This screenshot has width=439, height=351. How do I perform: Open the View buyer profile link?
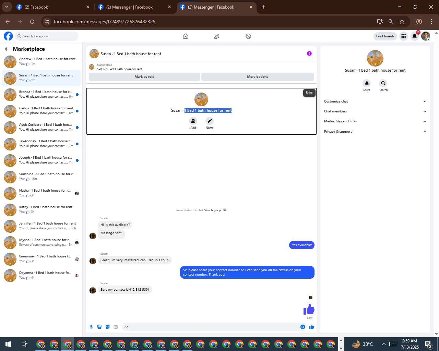pos(216,210)
